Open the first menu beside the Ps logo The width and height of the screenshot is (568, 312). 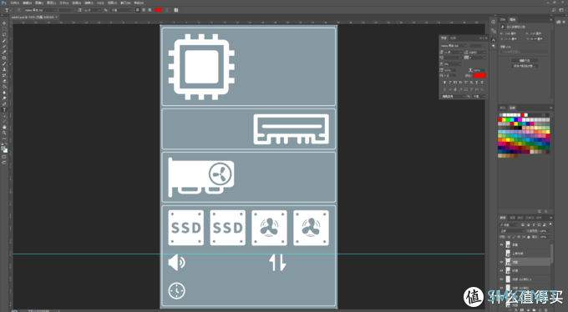pyautogui.click(x=14, y=3)
